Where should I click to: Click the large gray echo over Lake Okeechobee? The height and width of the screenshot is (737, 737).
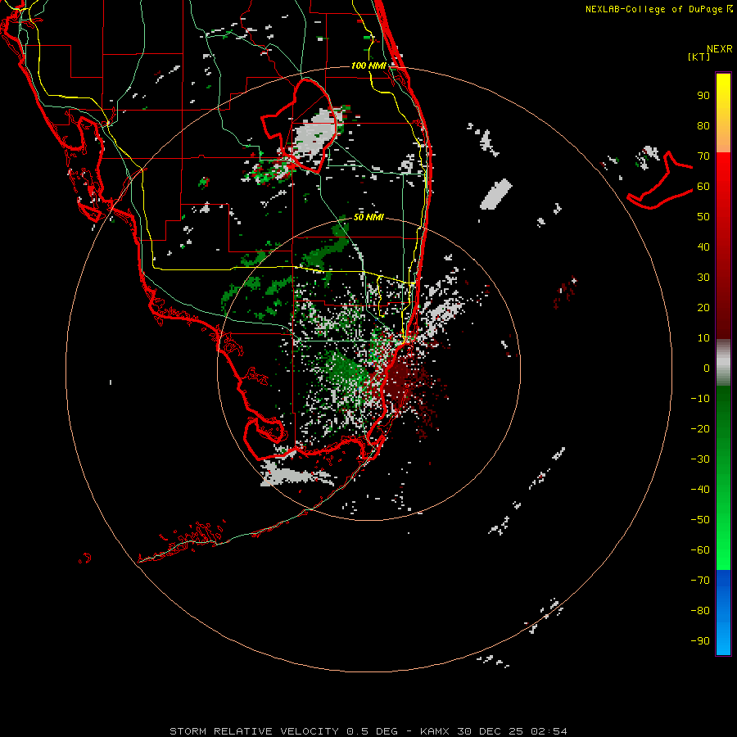coord(314,133)
